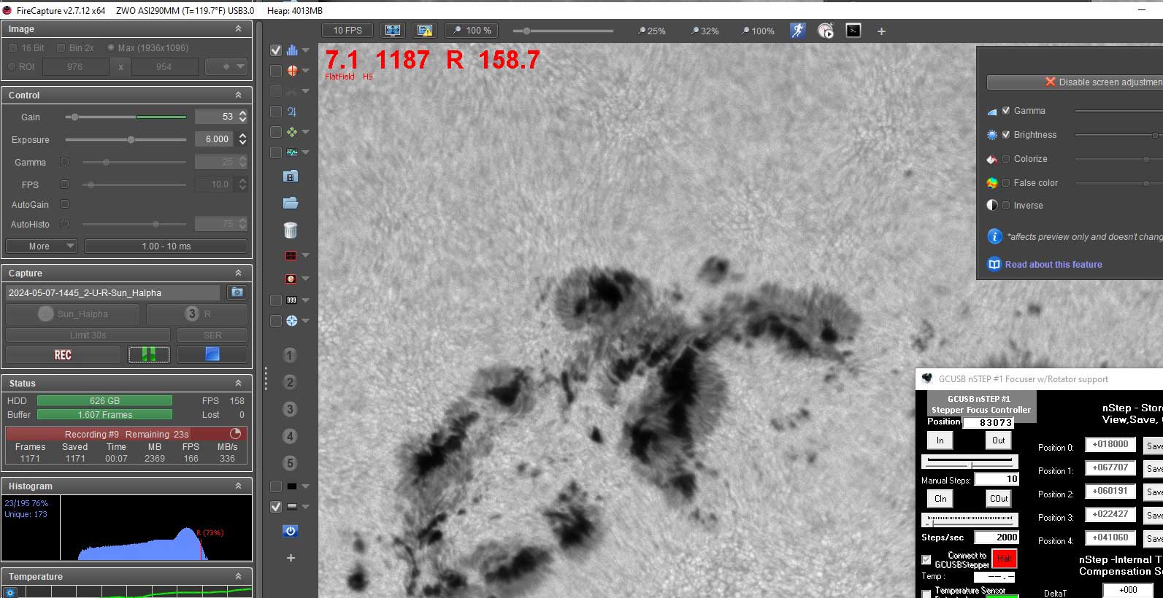The height and width of the screenshot is (598, 1163).
Task: Click the red flat field grid icon
Action: (x=291, y=255)
